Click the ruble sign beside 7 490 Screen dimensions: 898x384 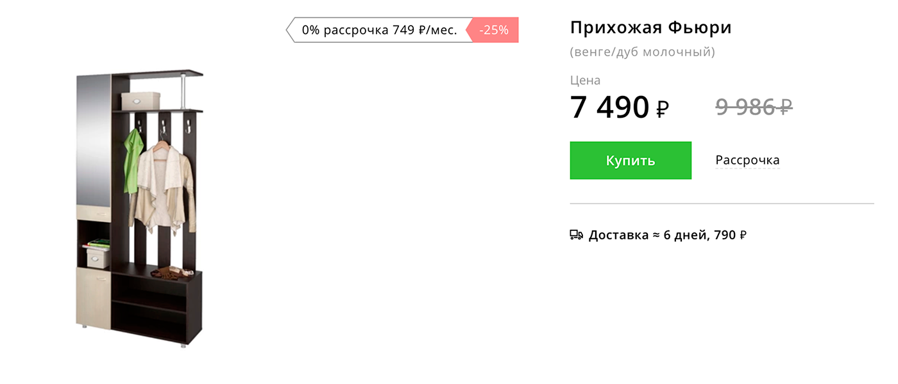click(663, 109)
